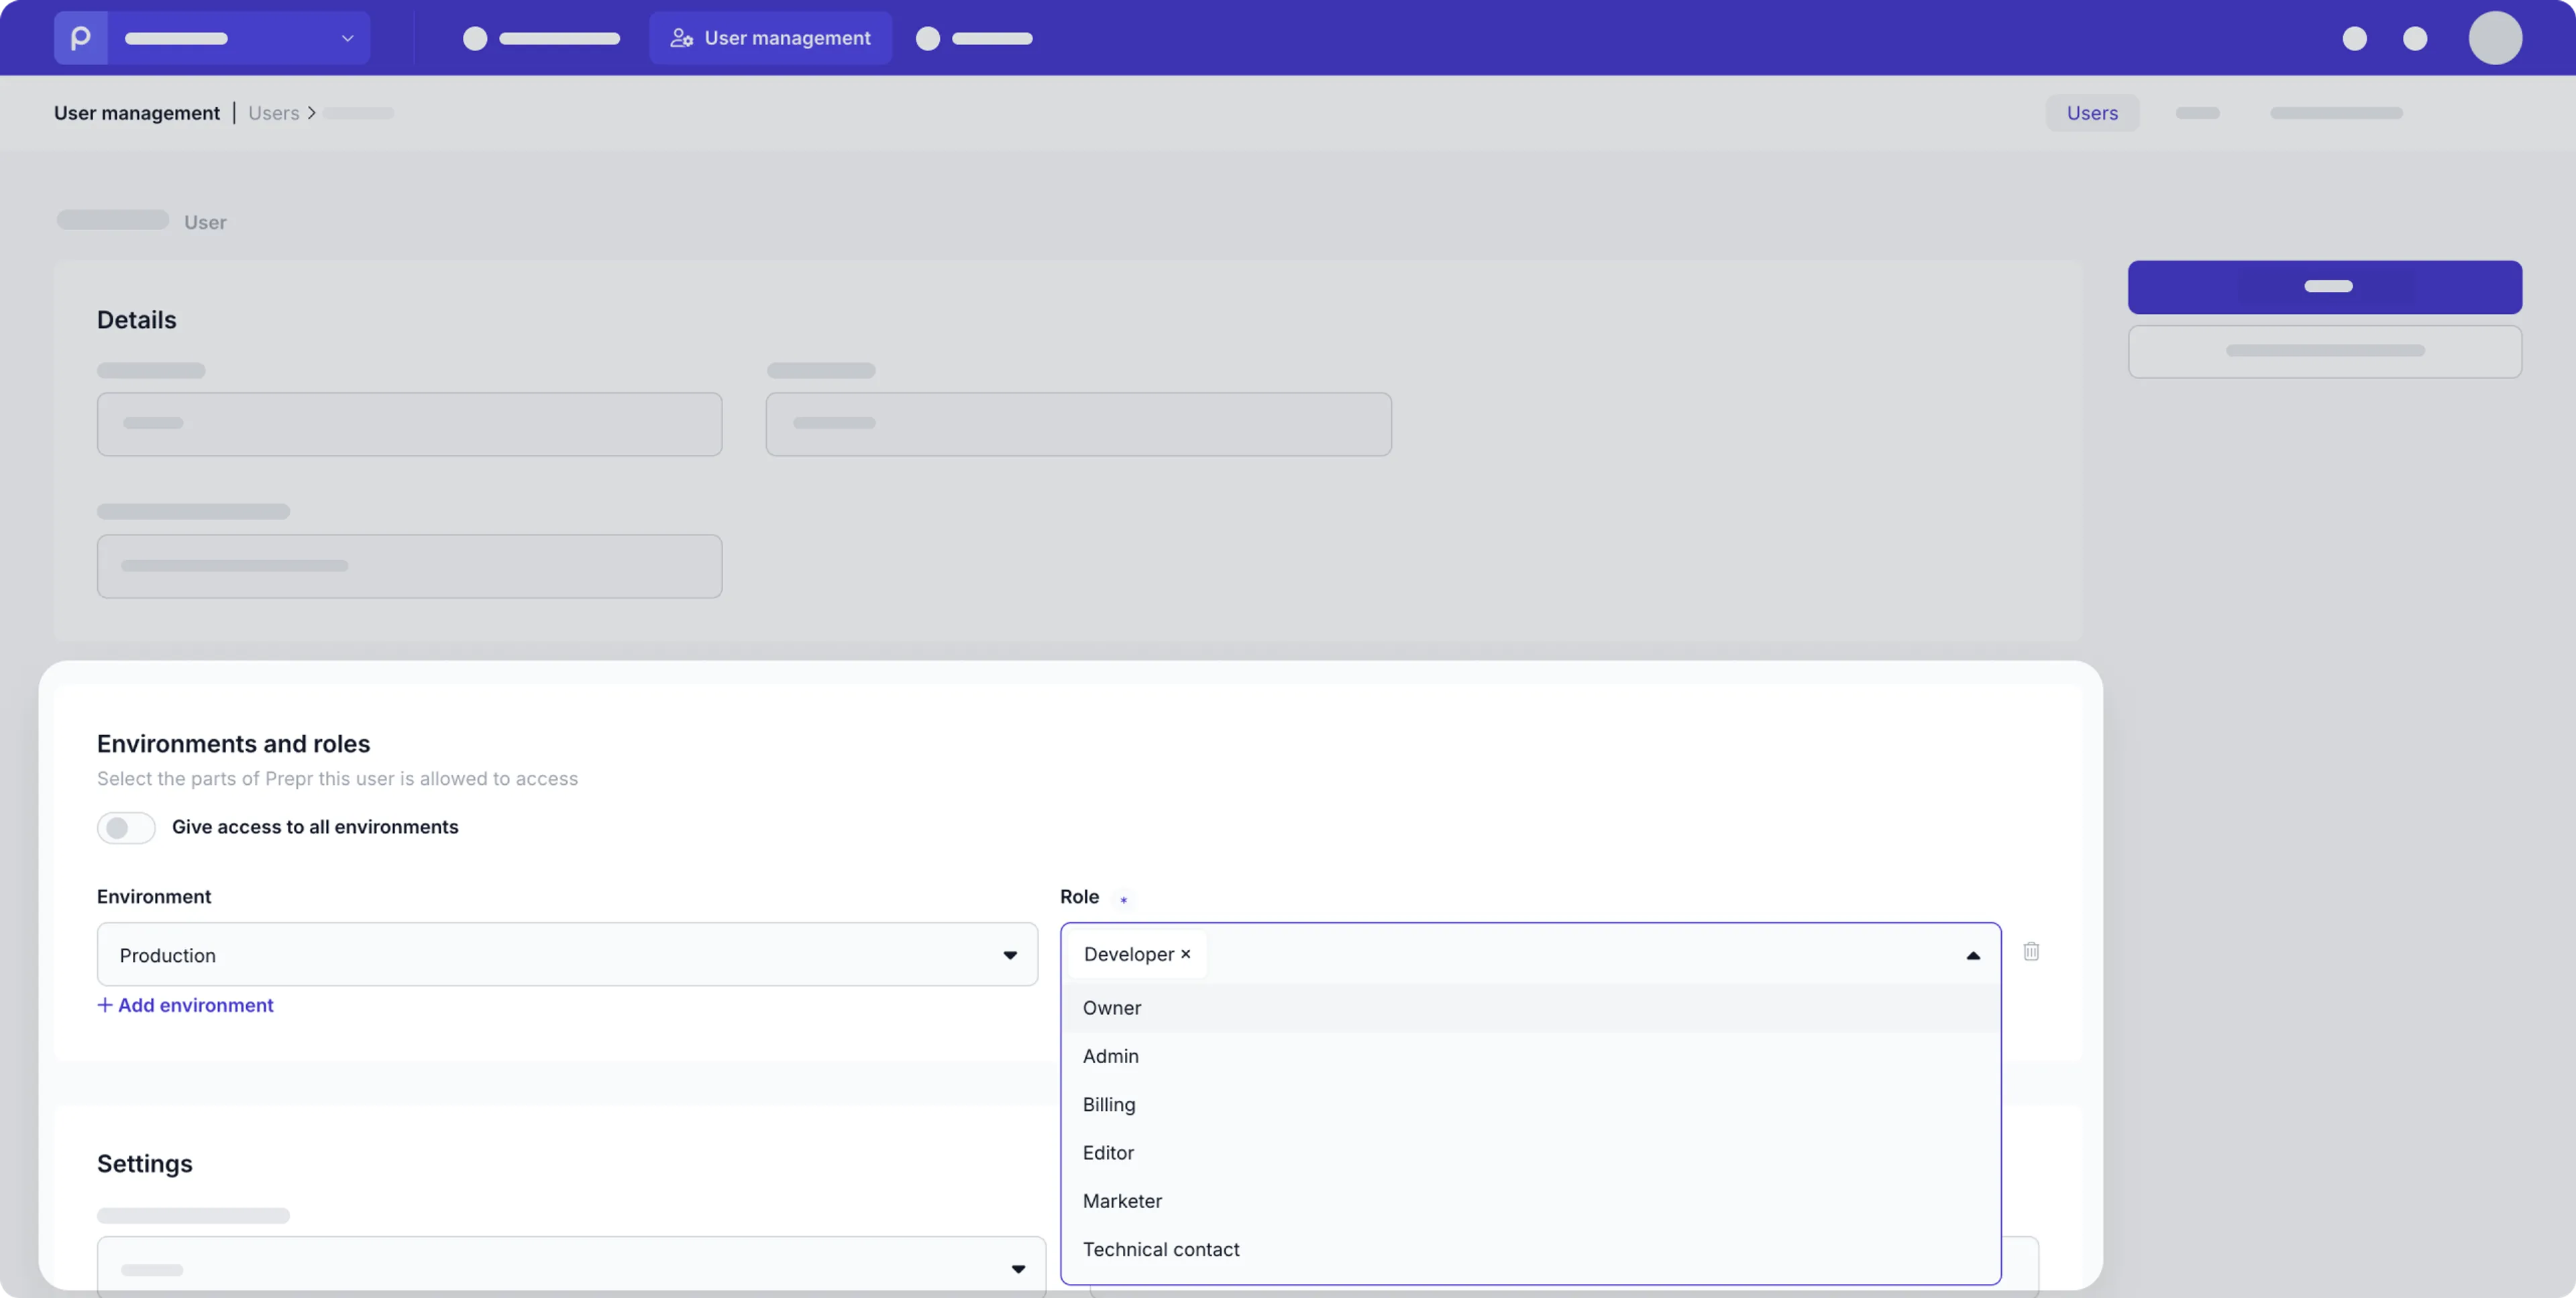This screenshot has width=2576, height=1298.
Task: Switch to the Users tab
Action: [2092, 112]
